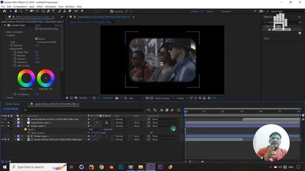Select the Rotation tool

[x=27, y=11]
